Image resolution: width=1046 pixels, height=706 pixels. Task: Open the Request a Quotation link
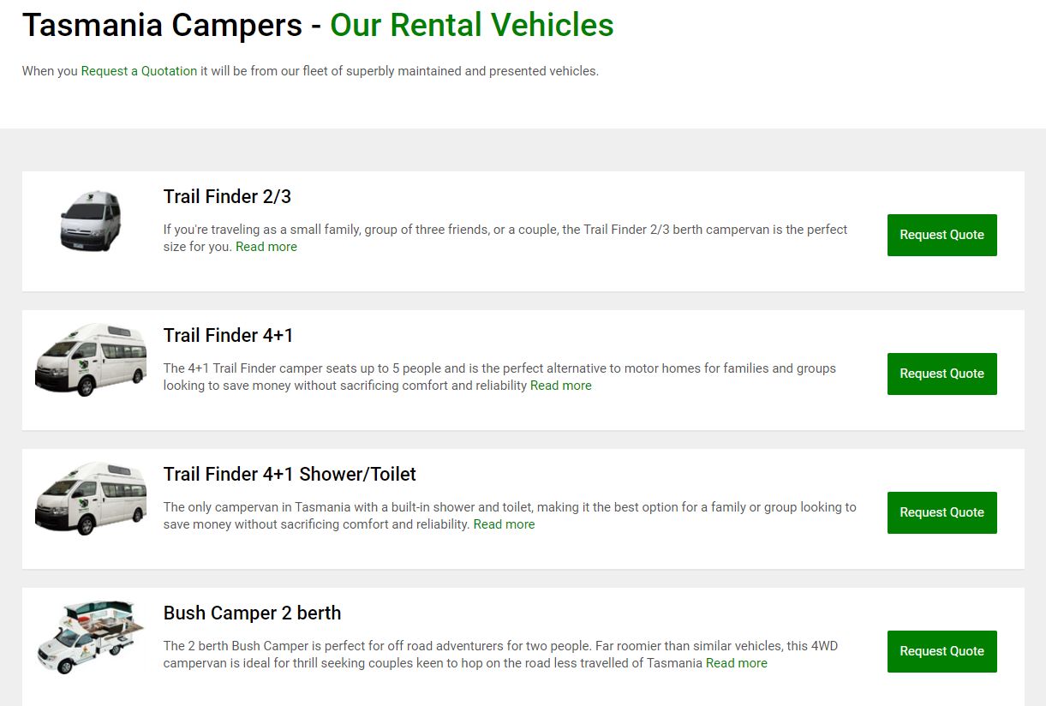(139, 71)
